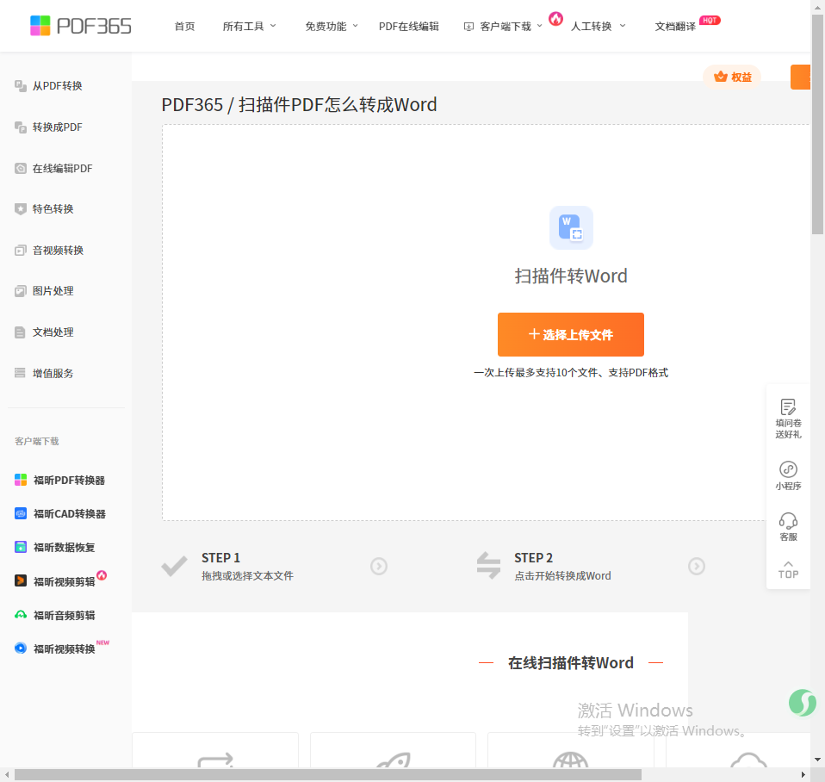Go to the 首页 nav item
825x782 pixels.
coord(184,27)
